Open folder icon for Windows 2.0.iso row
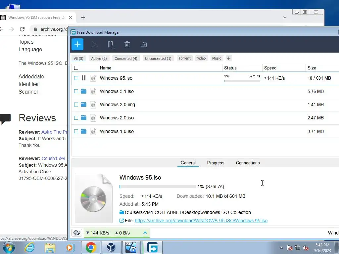This screenshot has width=339, height=254. (84, 118)
